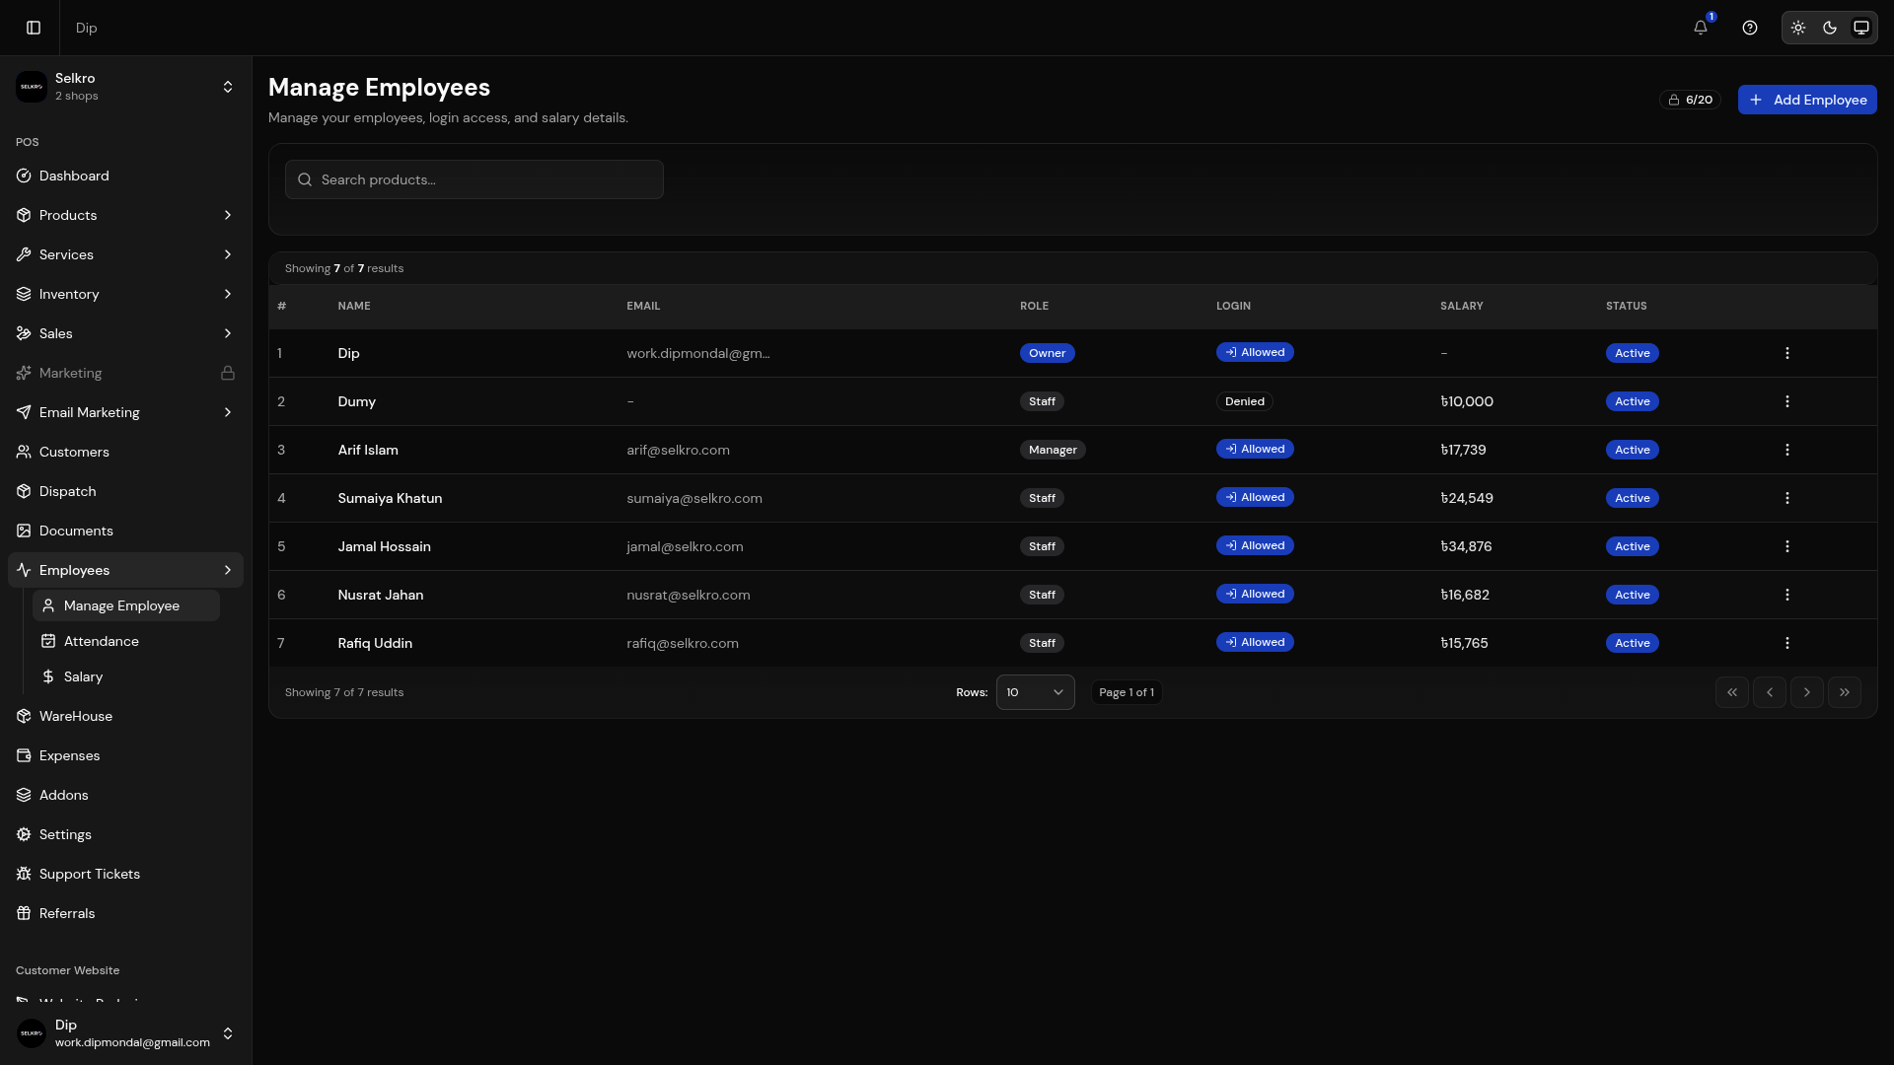This screenshot has width=1894, height=1065.
Task: Open row actions menu for Sumaiya Khatun
Action: click(x=1787, y=498)
